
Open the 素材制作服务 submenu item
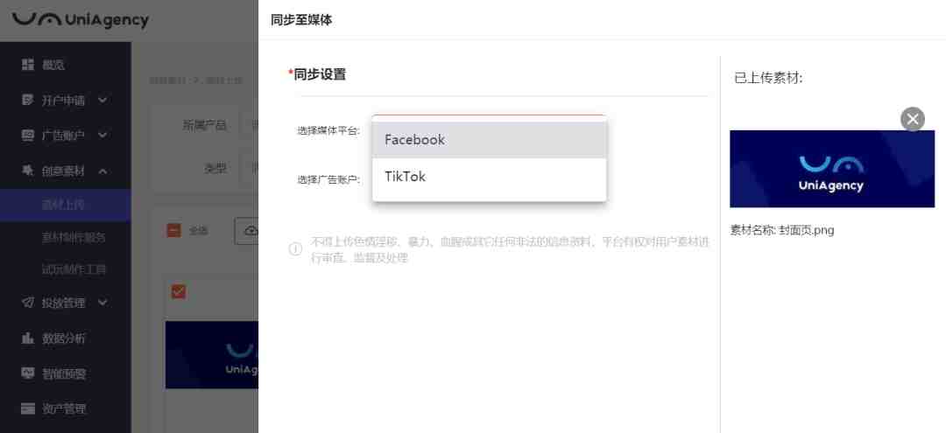[74, 237]
